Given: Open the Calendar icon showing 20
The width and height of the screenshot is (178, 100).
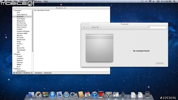Looking at the screenshot, I should click(x=88, y=94).
